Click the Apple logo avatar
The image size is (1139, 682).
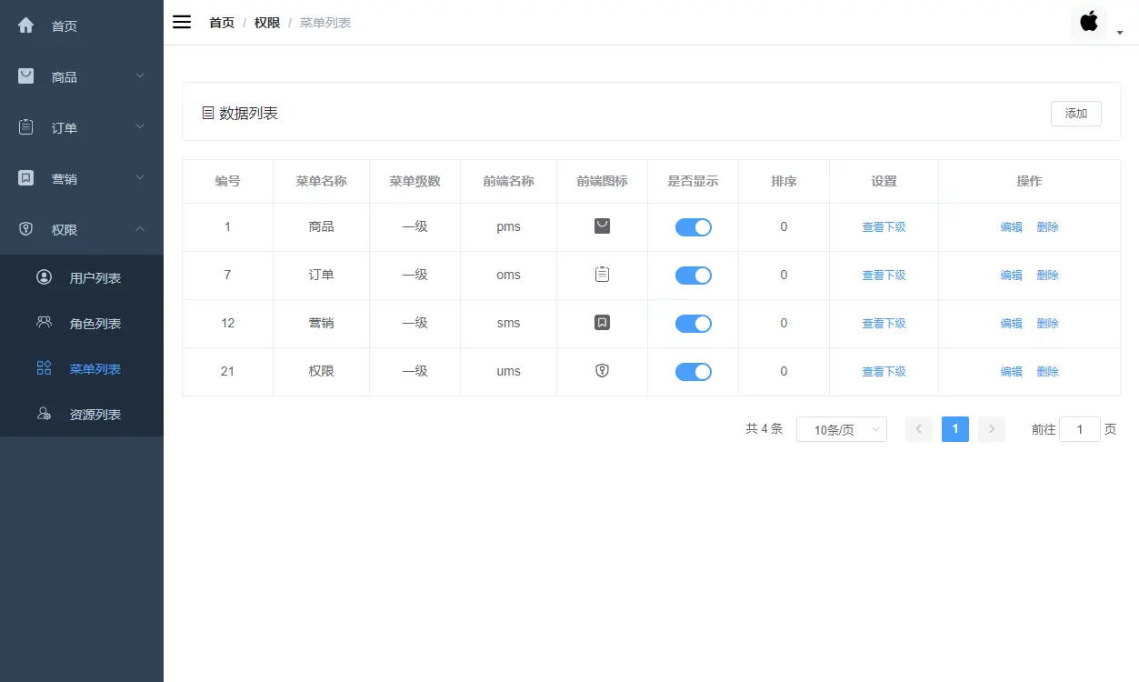pyautogui.click(x=1089, y=22)
